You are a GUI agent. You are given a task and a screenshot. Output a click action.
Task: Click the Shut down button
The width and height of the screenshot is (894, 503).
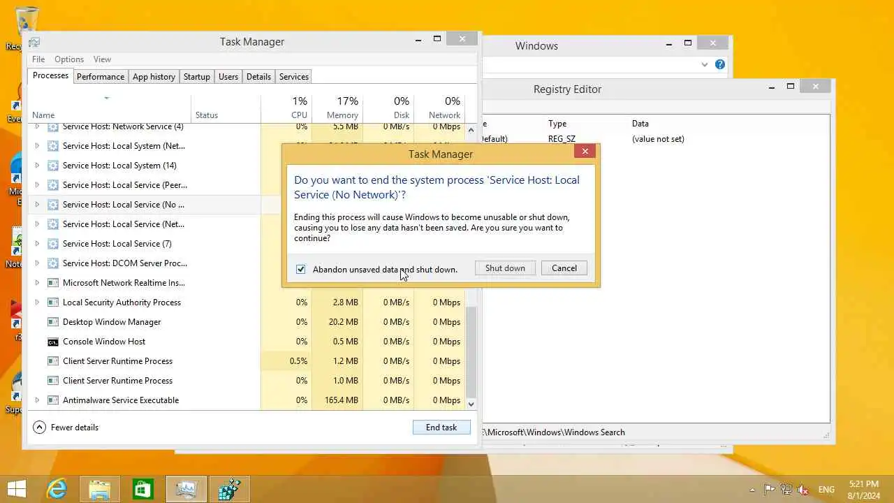coord(505,268)
